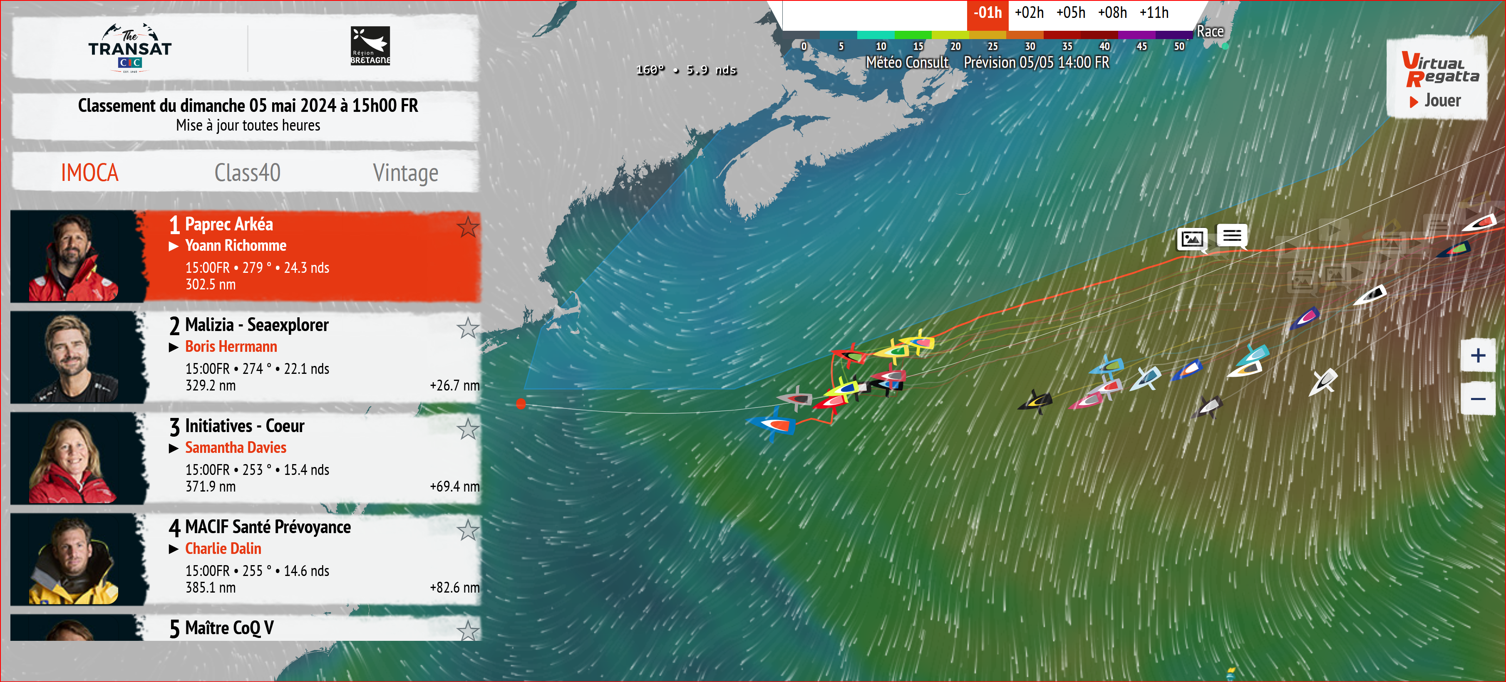Click the black boat icon mid-fleet
Viewport: 1506px width, 682px height.
click(x=1035, y=401)
